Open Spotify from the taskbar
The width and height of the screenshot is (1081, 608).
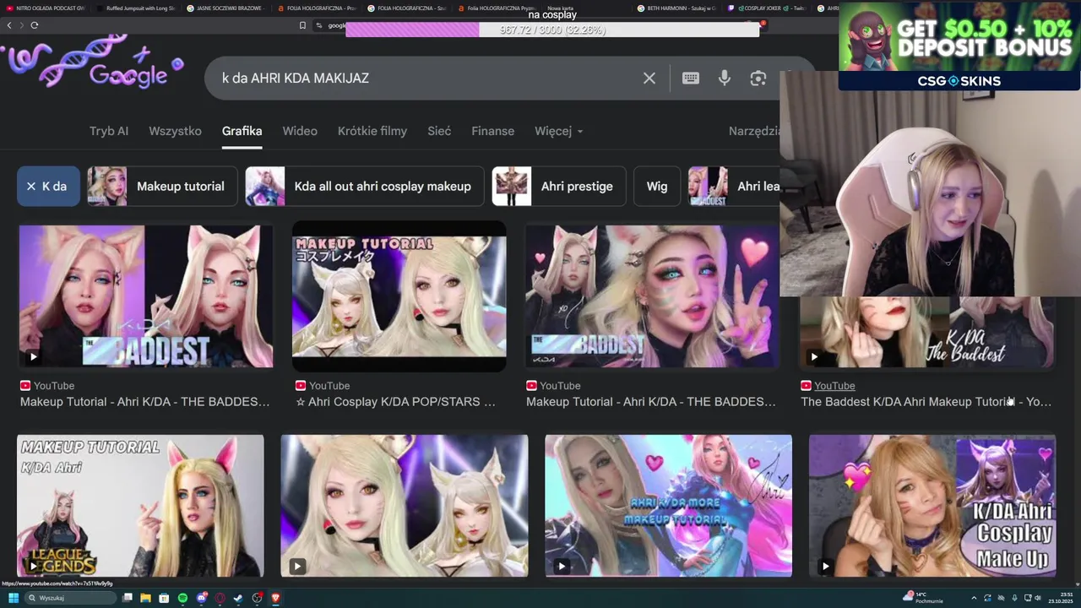pyautogui.click(x=182, y=598)
